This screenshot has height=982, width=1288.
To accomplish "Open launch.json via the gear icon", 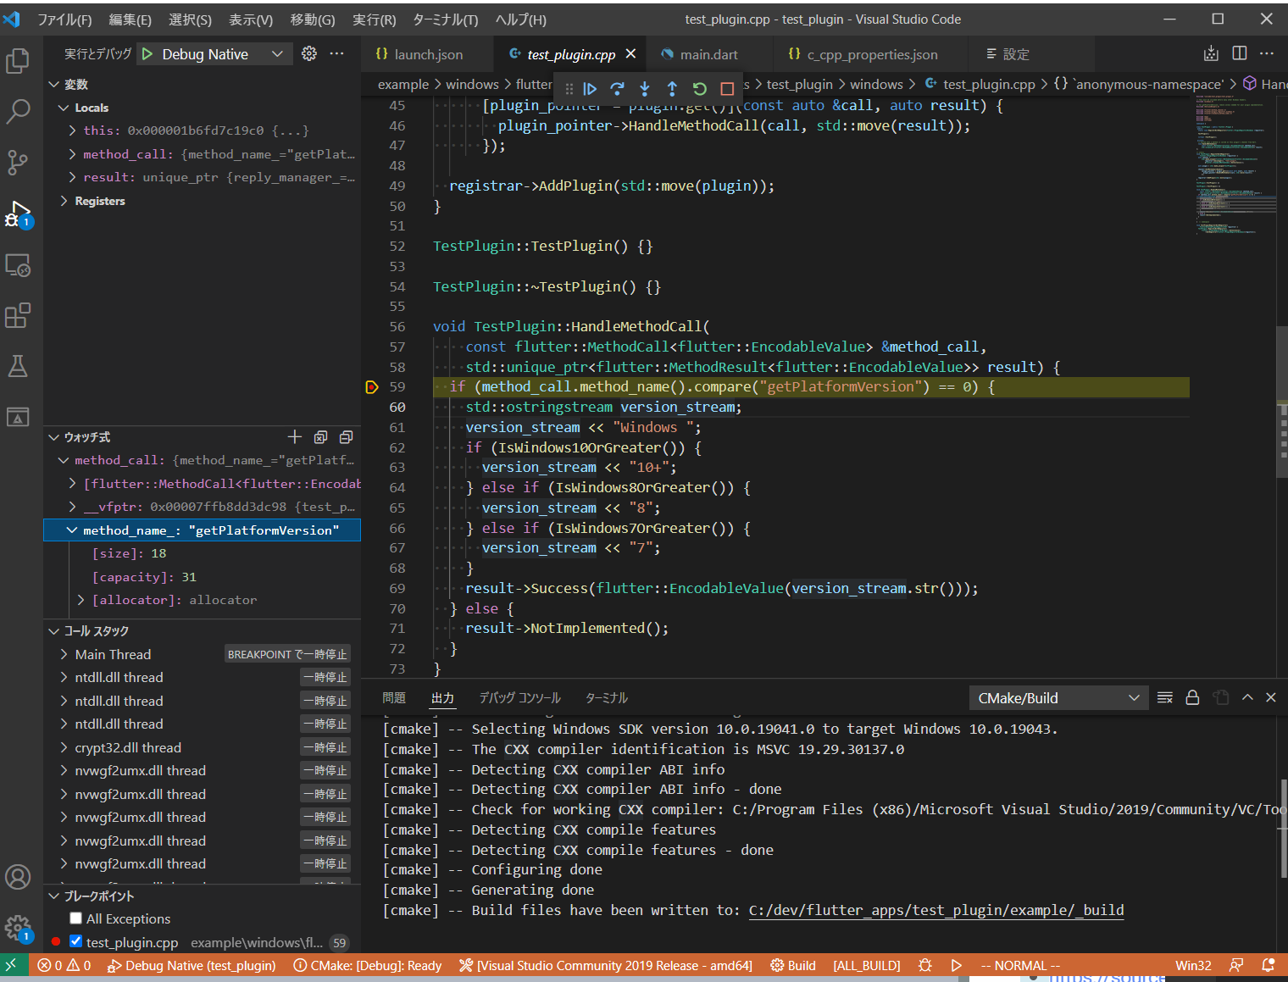I will coord(309,53).
